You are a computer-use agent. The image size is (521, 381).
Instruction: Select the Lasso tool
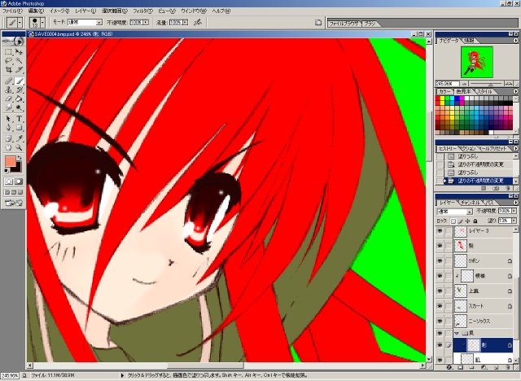[8, 61]
